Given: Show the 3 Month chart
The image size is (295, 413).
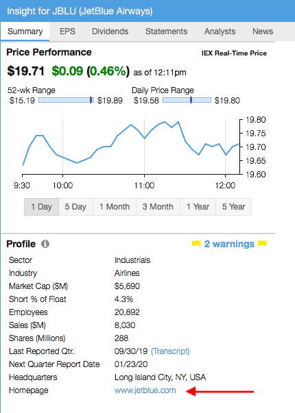Looking at the screenshot, I should point(158,207).
